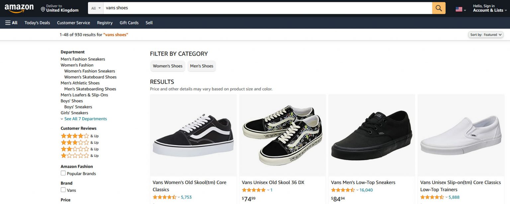Check the Popular Brands checkbox
Screen dimensions: 510x204
click(x=63, y=173)
